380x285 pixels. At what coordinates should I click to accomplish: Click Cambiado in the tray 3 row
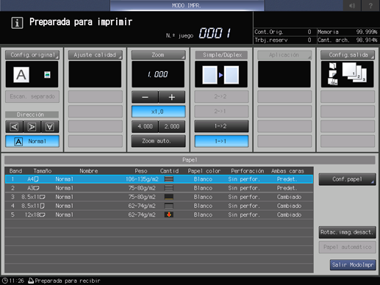pos(289,197)
